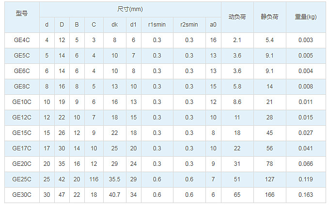Select the 40.7 dk value
The width and height of the screenshot is (329, 205).
pos(114,195)
